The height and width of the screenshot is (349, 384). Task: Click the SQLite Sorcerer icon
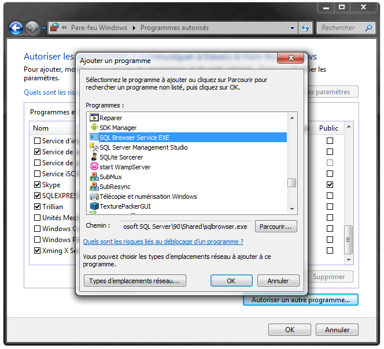(x=94, y=157)
